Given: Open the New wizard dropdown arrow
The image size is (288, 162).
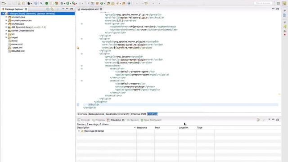Looking at the screenshot, I should tap(6, 3).
